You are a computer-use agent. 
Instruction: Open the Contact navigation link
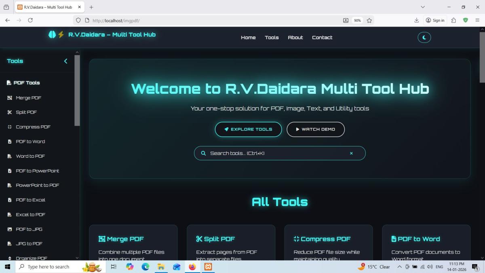click(x=322, y=38)
